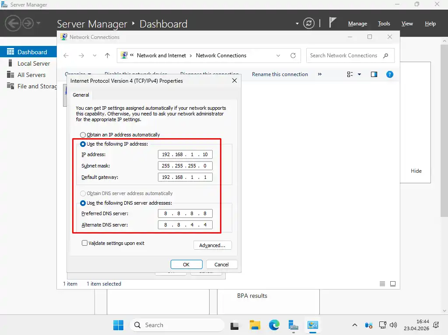
Task: Switch to large icons view icon
Action: (393, 283)
